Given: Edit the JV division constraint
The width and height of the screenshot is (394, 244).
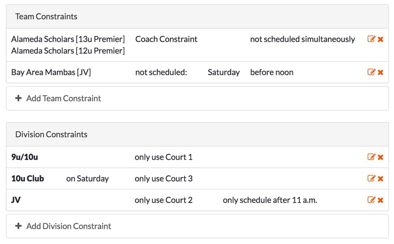Looking at the screenshot, I should pos(371,200).
